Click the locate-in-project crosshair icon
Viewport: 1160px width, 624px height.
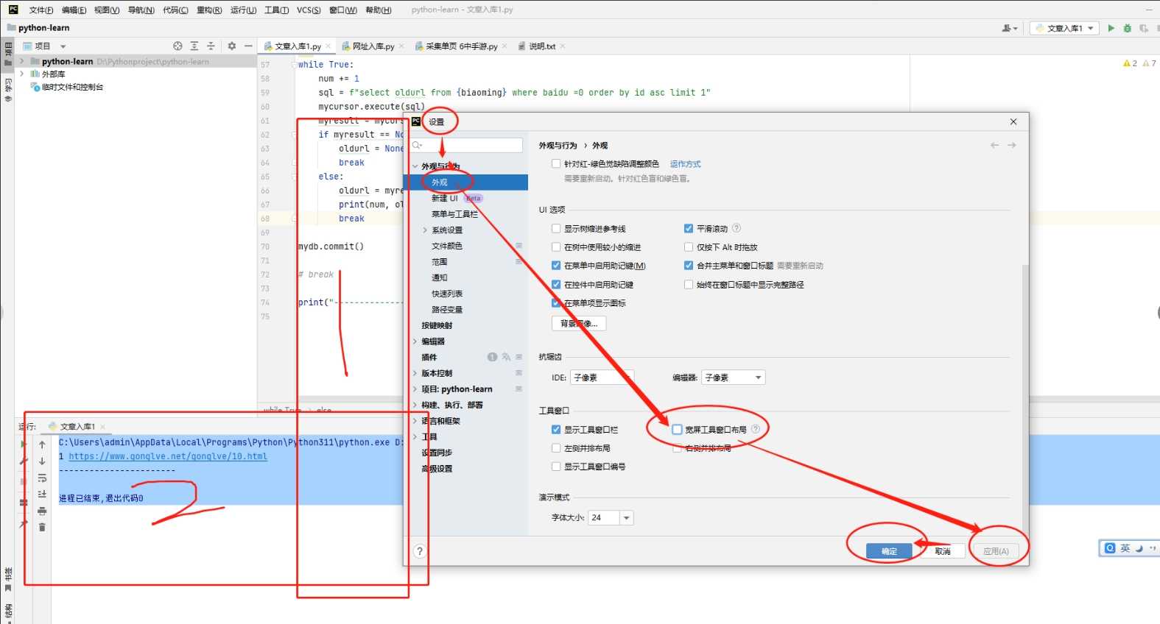point(177,46)
